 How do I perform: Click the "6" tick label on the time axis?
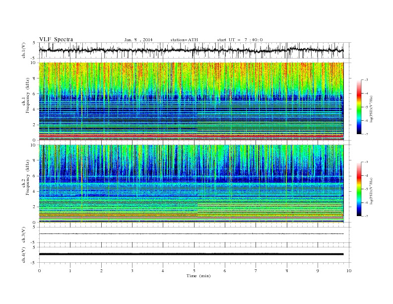point(225,271)
